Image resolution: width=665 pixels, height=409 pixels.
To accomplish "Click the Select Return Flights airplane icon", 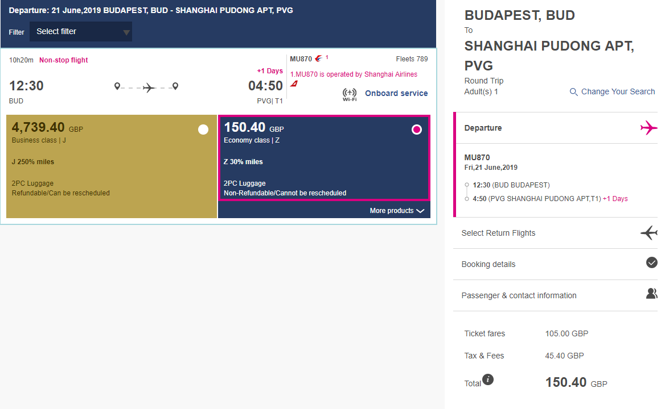I will click(x=648, y=232).
